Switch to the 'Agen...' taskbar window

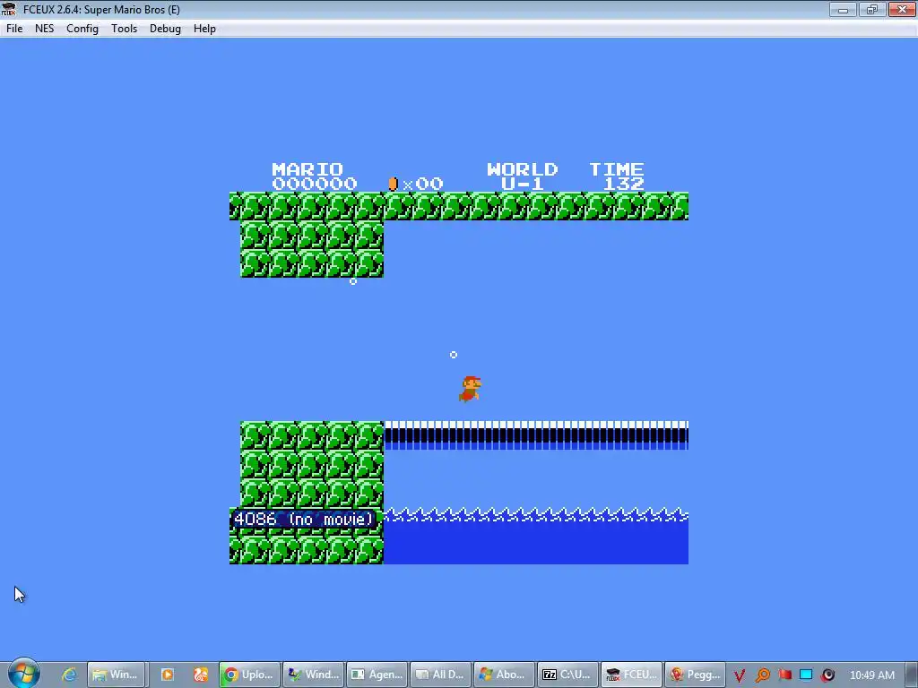point(377,675)
